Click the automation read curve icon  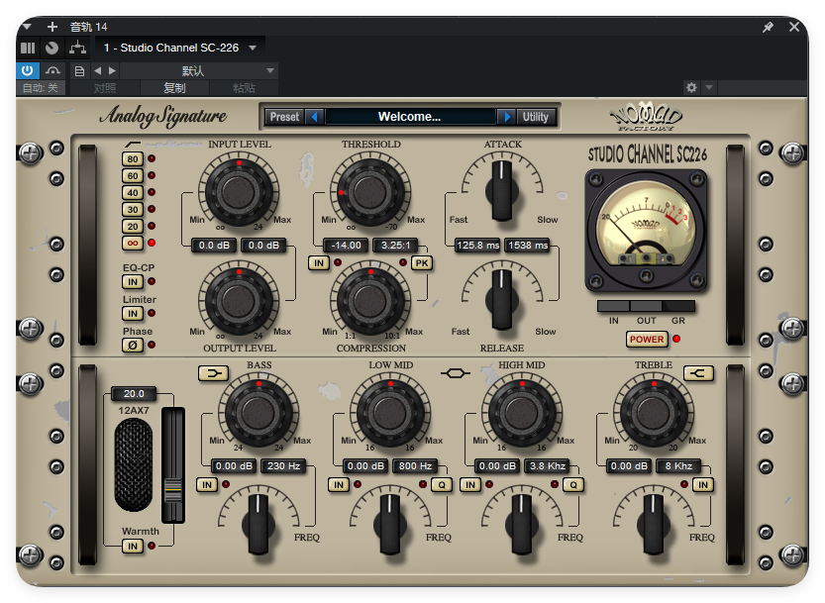pyautogui.click(x=52, y=70)
